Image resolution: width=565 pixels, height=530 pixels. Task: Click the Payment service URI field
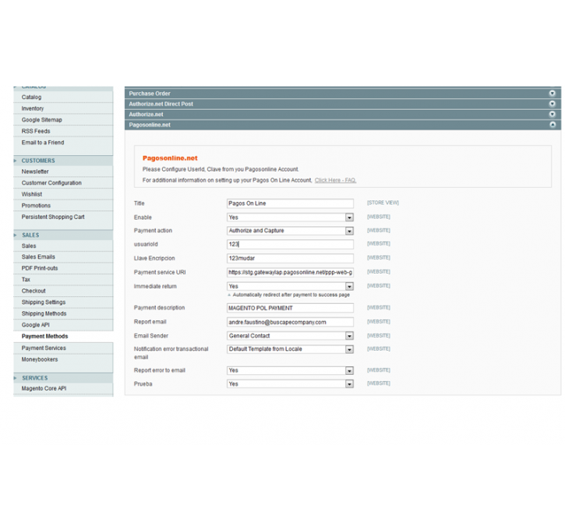pyautogui.click(x=290, y=272)
